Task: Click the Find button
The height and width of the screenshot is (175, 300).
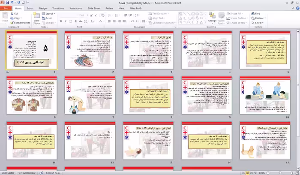Action: tap(256, 14)
